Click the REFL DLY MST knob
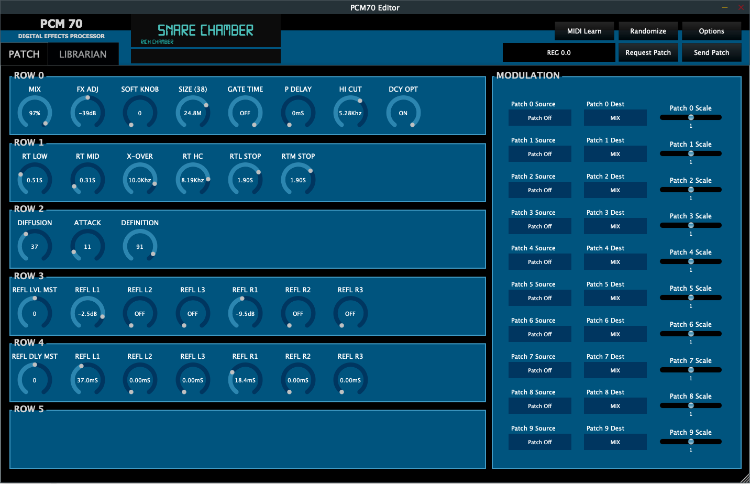The width and height of the screenshot is (750, 484). pos(35,380)
